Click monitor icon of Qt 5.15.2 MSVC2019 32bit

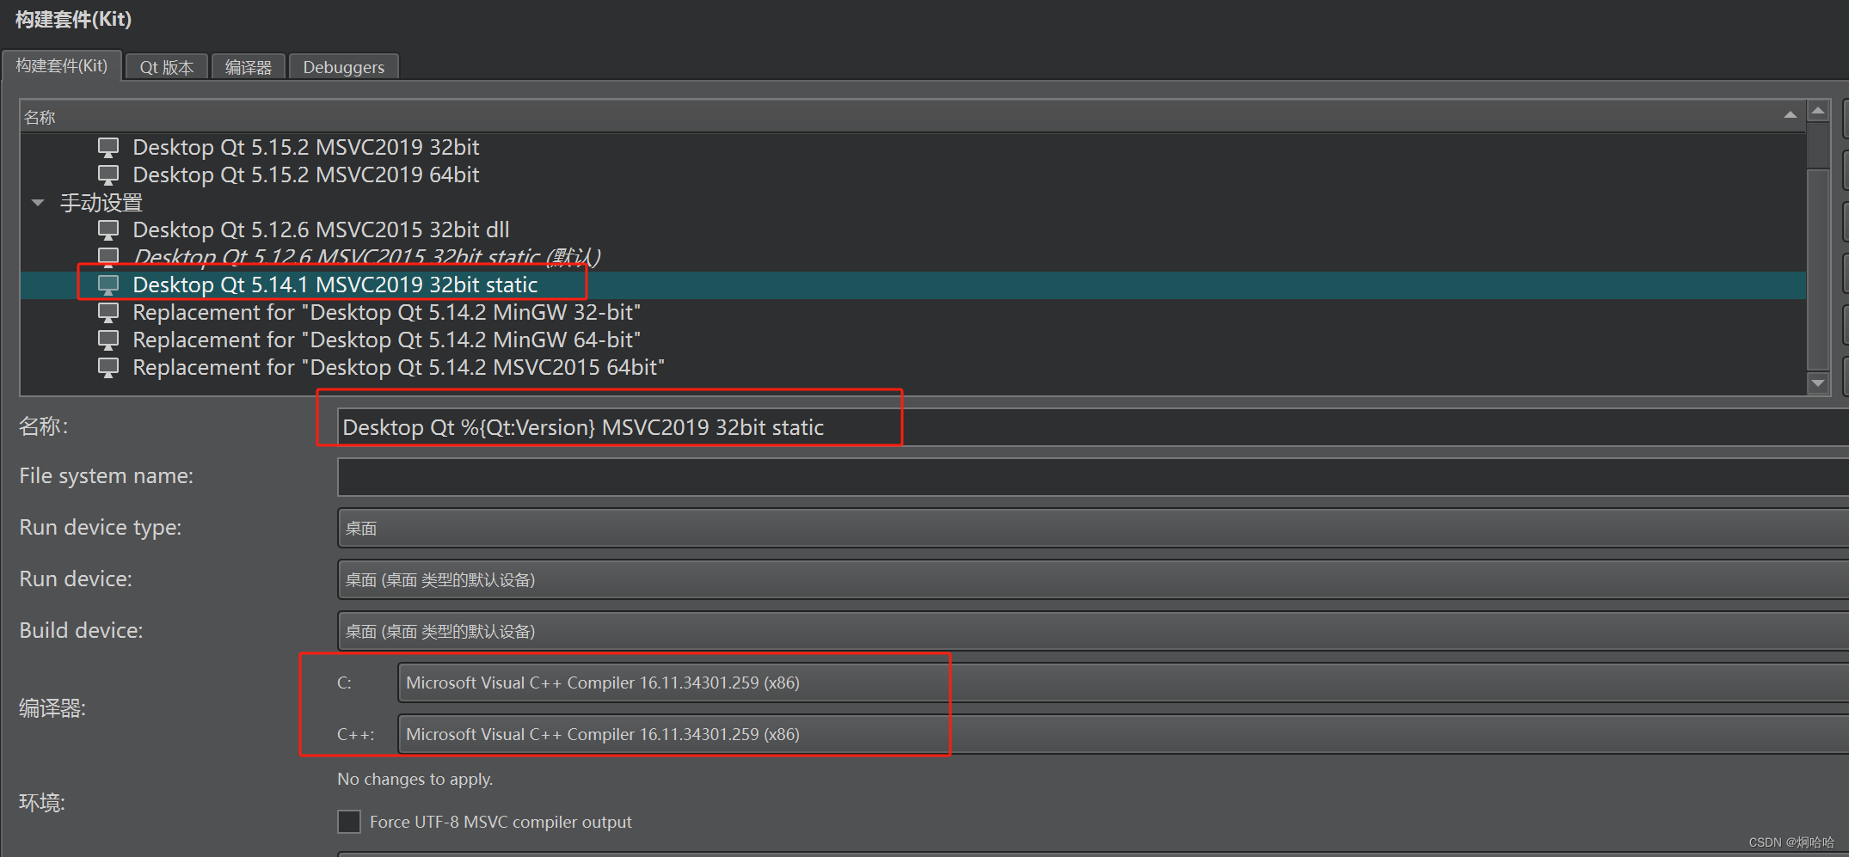tap(108, 148)
